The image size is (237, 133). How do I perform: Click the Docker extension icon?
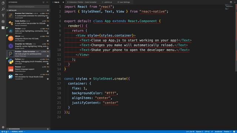pos(11,31)
